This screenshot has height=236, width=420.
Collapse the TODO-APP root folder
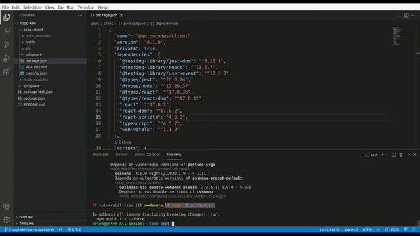(28, 24)
